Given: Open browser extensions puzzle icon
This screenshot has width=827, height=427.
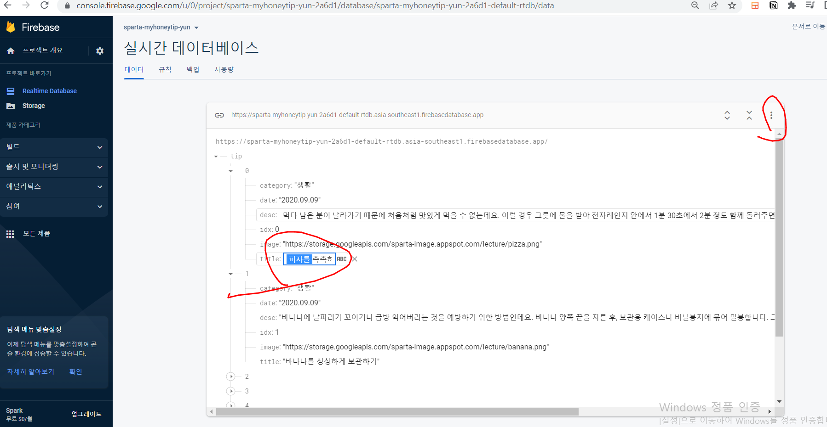Looking at the screenshot, I should tap(792, 6).
